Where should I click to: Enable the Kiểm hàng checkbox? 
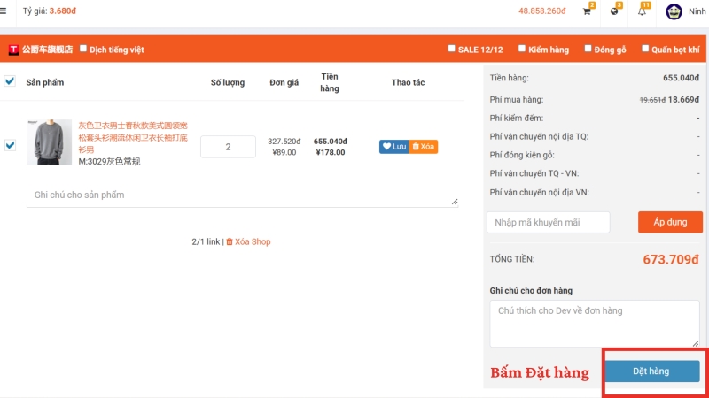[x=521, y=49]
